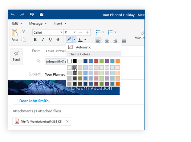Pick the green theme color swatch in top row

[x=101, y=61]
